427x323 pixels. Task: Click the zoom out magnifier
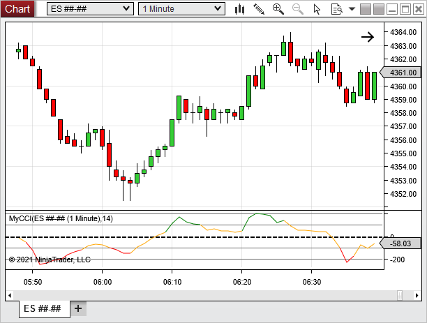click(x=298, y=9)
